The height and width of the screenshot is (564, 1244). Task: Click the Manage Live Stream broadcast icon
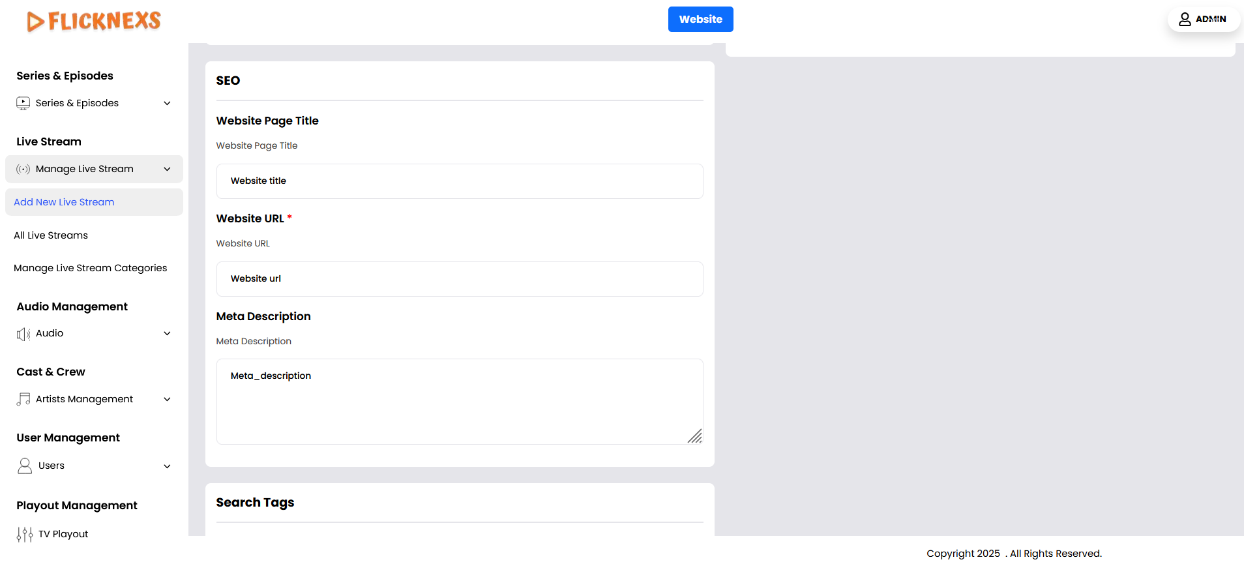point(23,170)
